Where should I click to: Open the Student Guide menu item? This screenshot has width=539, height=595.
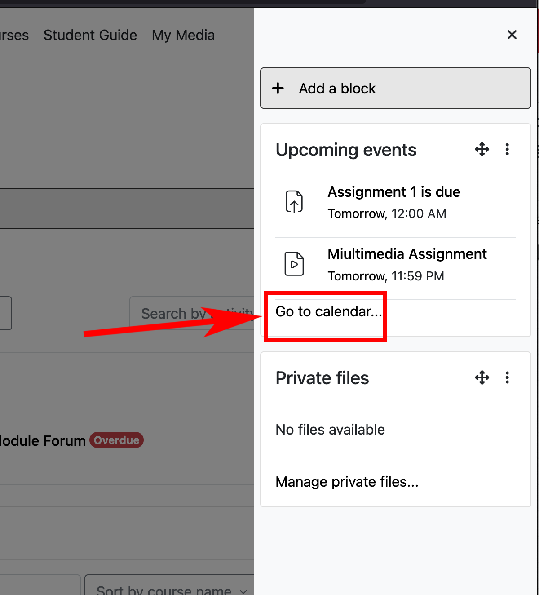tap(90, 35)
